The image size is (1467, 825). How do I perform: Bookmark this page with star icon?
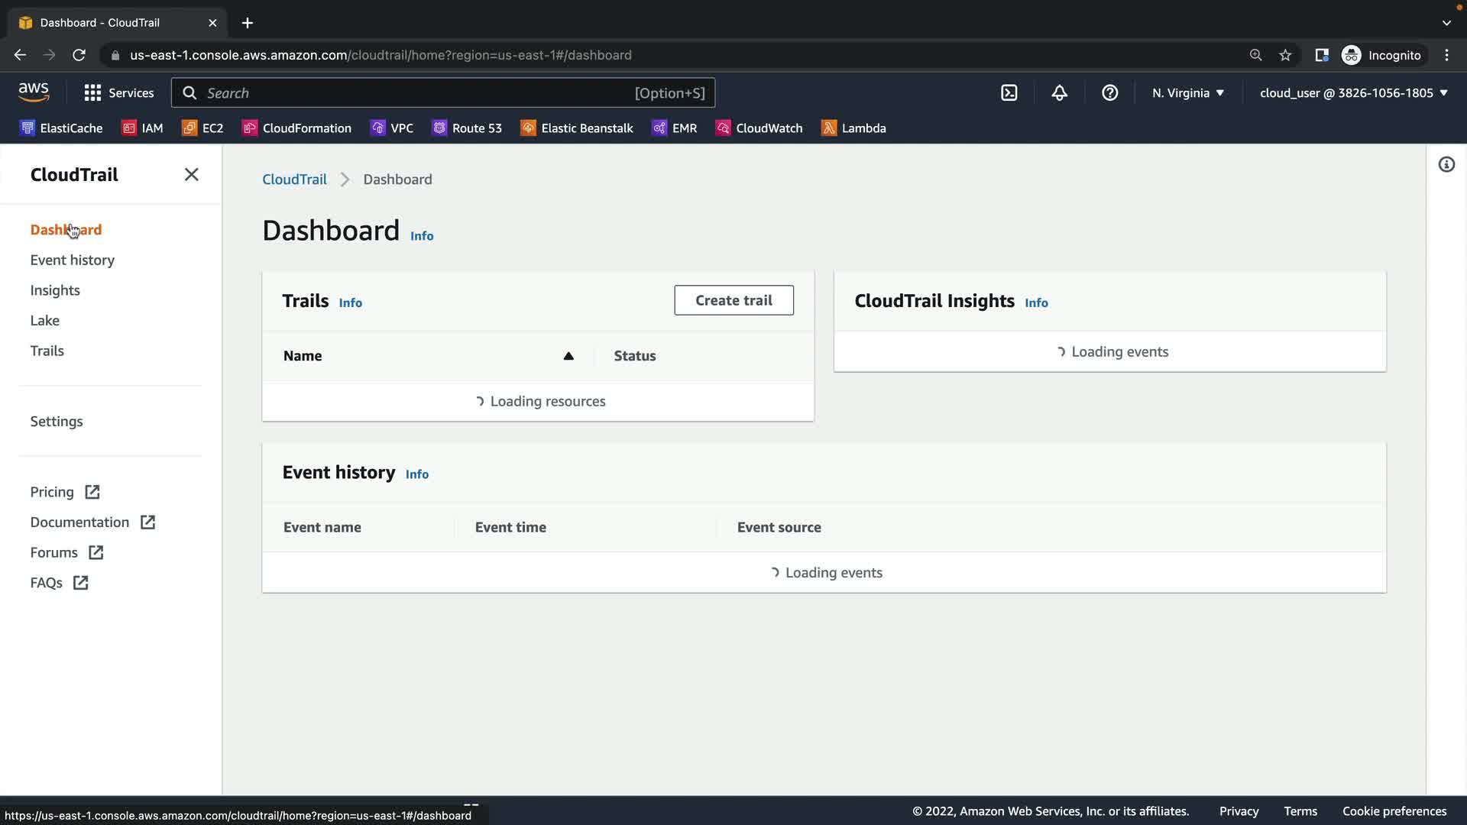[1285, 55]
